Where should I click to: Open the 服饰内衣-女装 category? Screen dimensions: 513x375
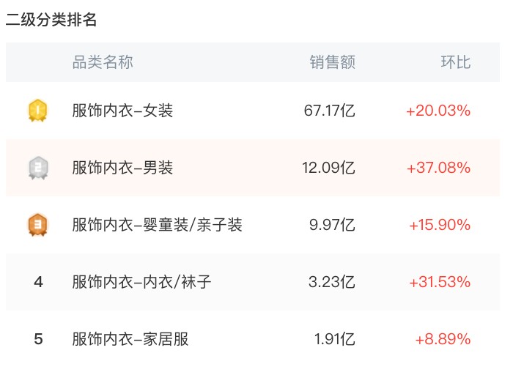122,111
